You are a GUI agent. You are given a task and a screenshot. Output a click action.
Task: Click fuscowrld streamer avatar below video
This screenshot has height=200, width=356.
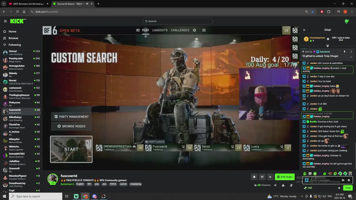(x=53, y=179)
